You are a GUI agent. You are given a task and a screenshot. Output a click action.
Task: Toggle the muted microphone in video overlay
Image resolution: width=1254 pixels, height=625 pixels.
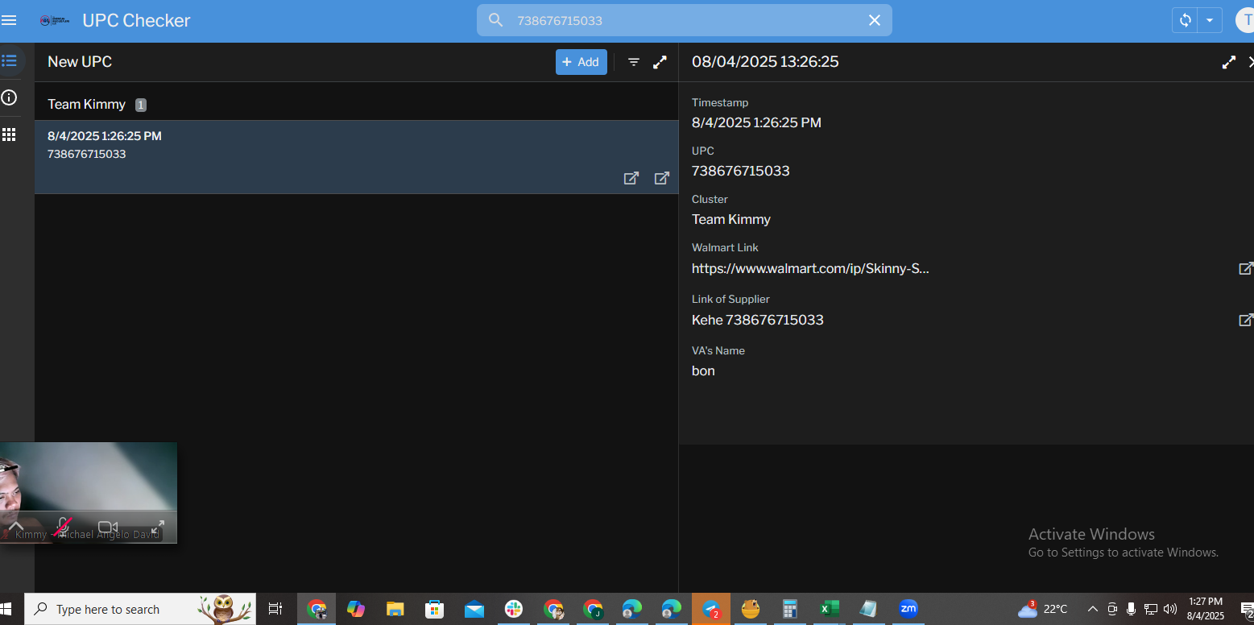(63, 527)
